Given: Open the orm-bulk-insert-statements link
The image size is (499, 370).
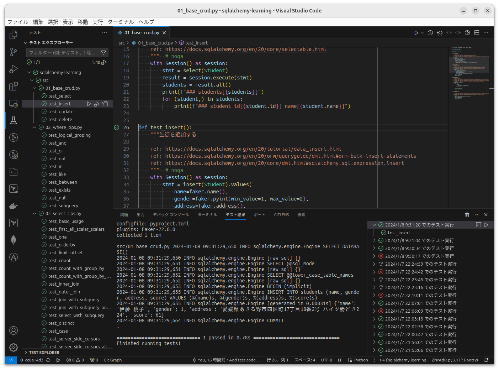Looking at the screenshot, I should 291,156.
